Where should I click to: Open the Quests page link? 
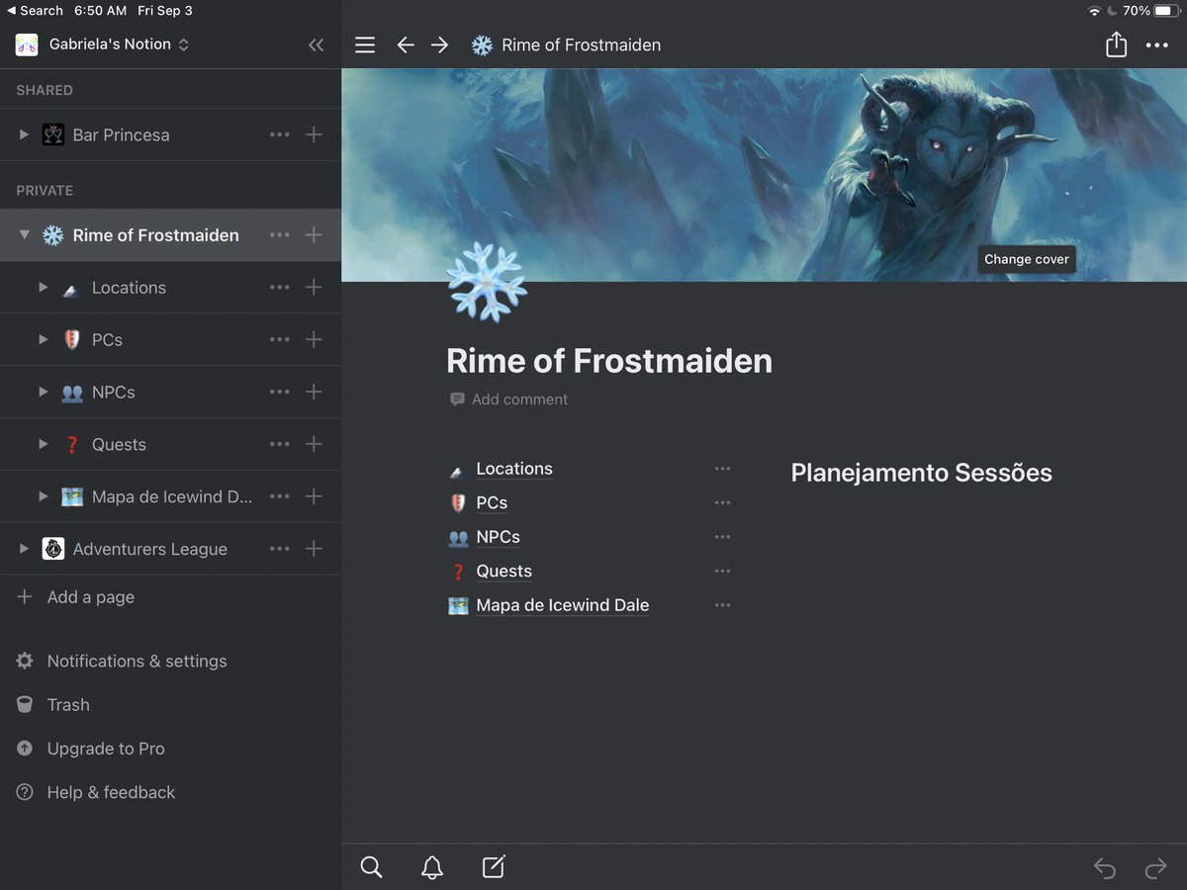(x=503, y=572)
